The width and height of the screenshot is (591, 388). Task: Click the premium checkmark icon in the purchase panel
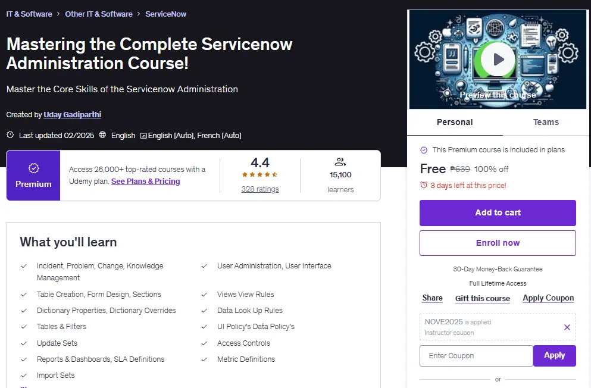(x=424, y=150)
